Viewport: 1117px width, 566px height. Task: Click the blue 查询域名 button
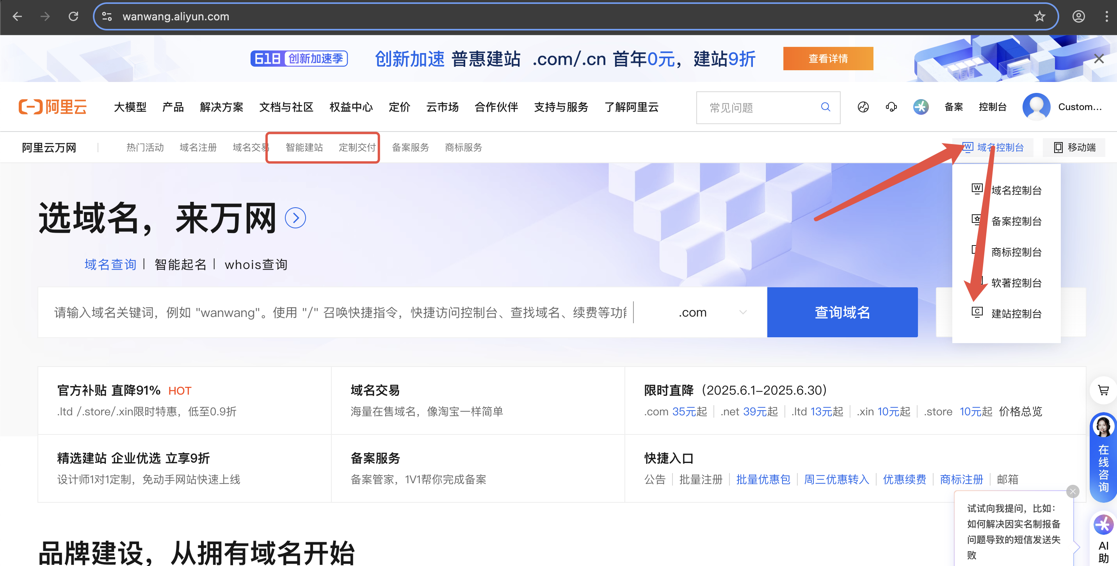pyautogui.click(x=842, y=312)
